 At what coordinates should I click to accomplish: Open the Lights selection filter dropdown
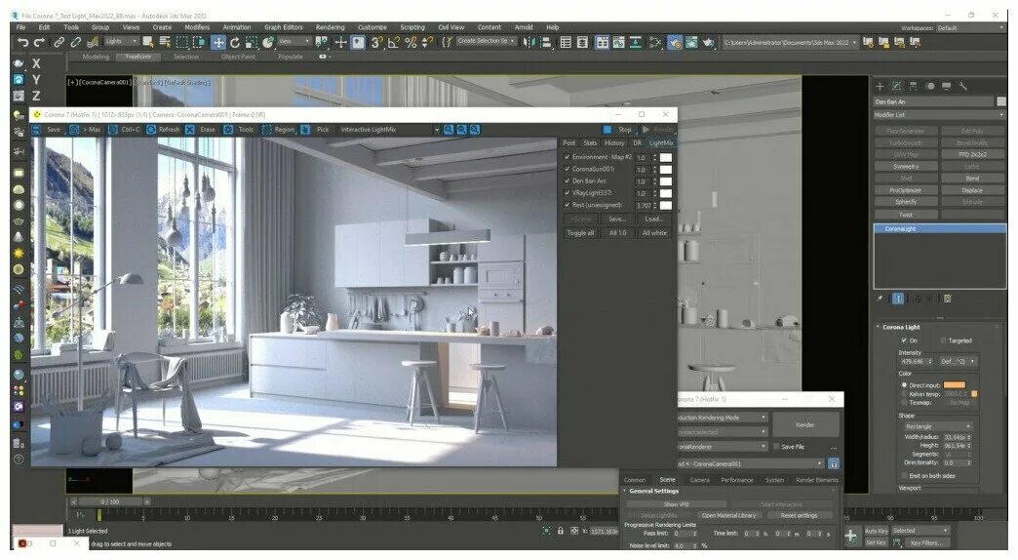(121, 42)
